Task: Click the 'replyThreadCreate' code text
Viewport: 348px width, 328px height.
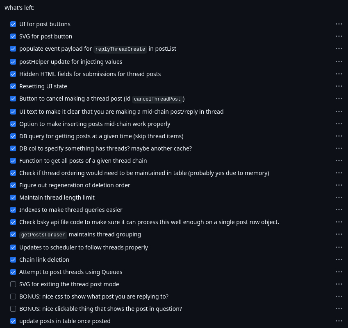Action: 120,49
